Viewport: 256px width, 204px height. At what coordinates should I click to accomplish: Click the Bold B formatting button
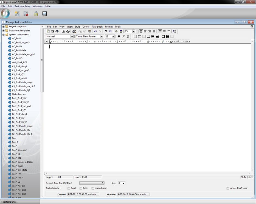click(x=119, y=37)
